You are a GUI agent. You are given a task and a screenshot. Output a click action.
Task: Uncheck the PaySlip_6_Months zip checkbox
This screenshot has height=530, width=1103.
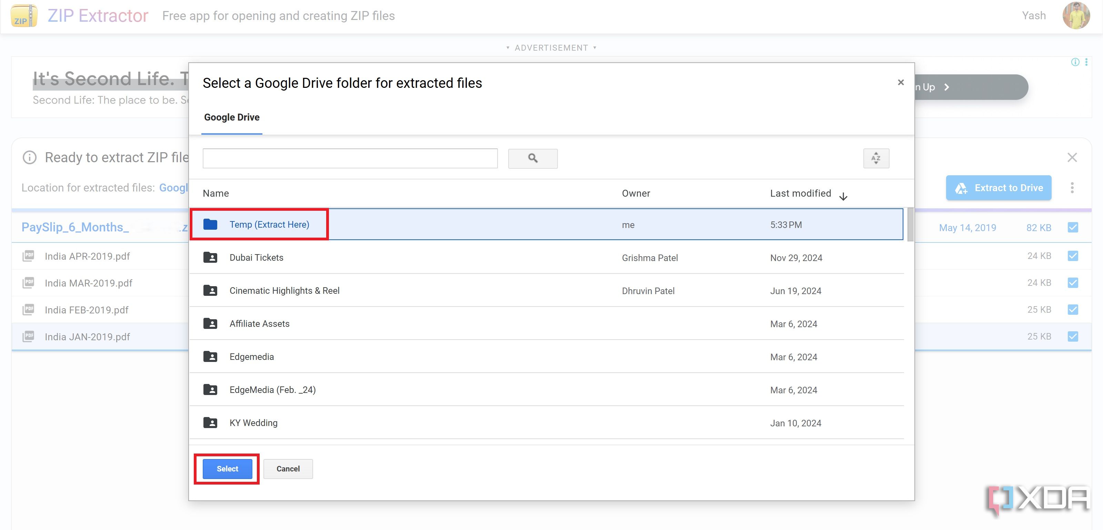point(1073,227)
